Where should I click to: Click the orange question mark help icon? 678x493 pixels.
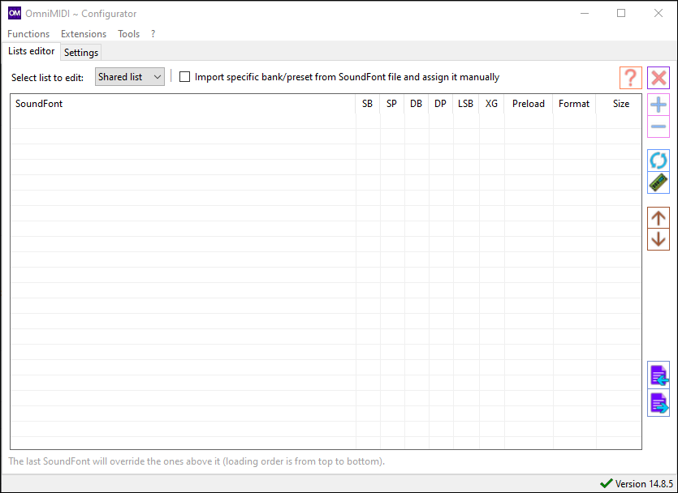click(x=630, y=78)
